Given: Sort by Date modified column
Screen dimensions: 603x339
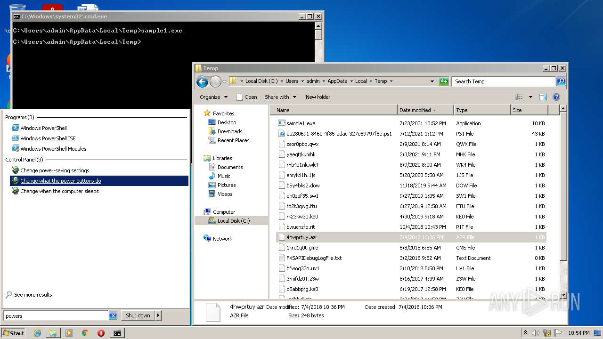Looking at the screenshot, I should [x=425, y=110].
